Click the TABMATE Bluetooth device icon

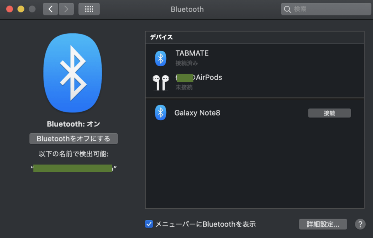coord(160,58)
